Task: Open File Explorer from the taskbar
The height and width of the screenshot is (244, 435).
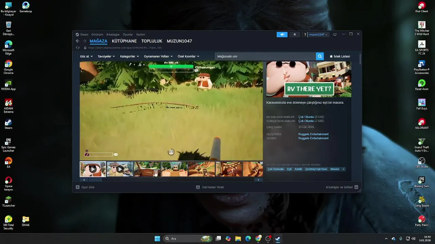Action: coord(238,239)
